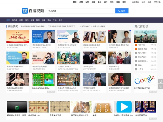This screenshot has width=163, height=122.
Task: Select the 电视剧 navigation tab
Action: pos(14,20)
